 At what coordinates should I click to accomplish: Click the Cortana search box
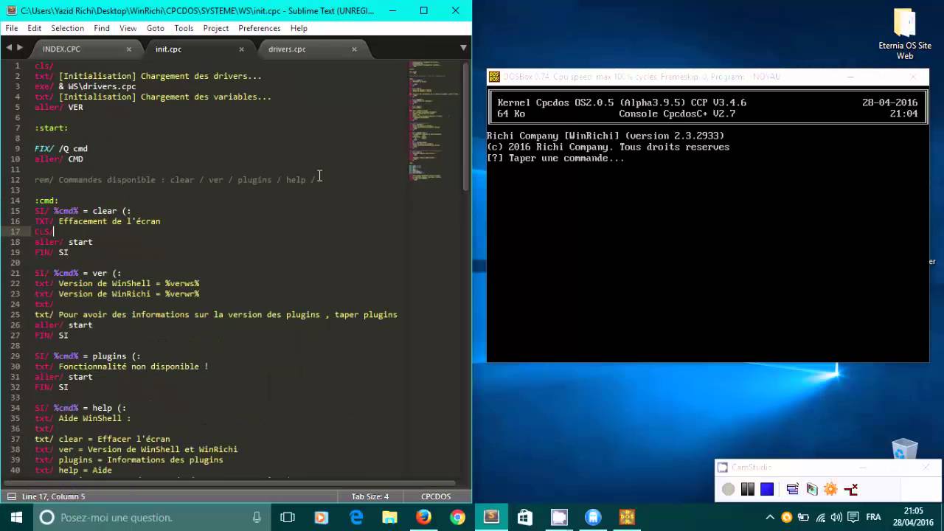click(x=151, y=517)
